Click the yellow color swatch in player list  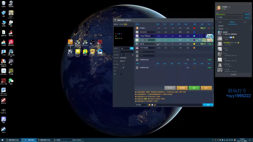194,44
